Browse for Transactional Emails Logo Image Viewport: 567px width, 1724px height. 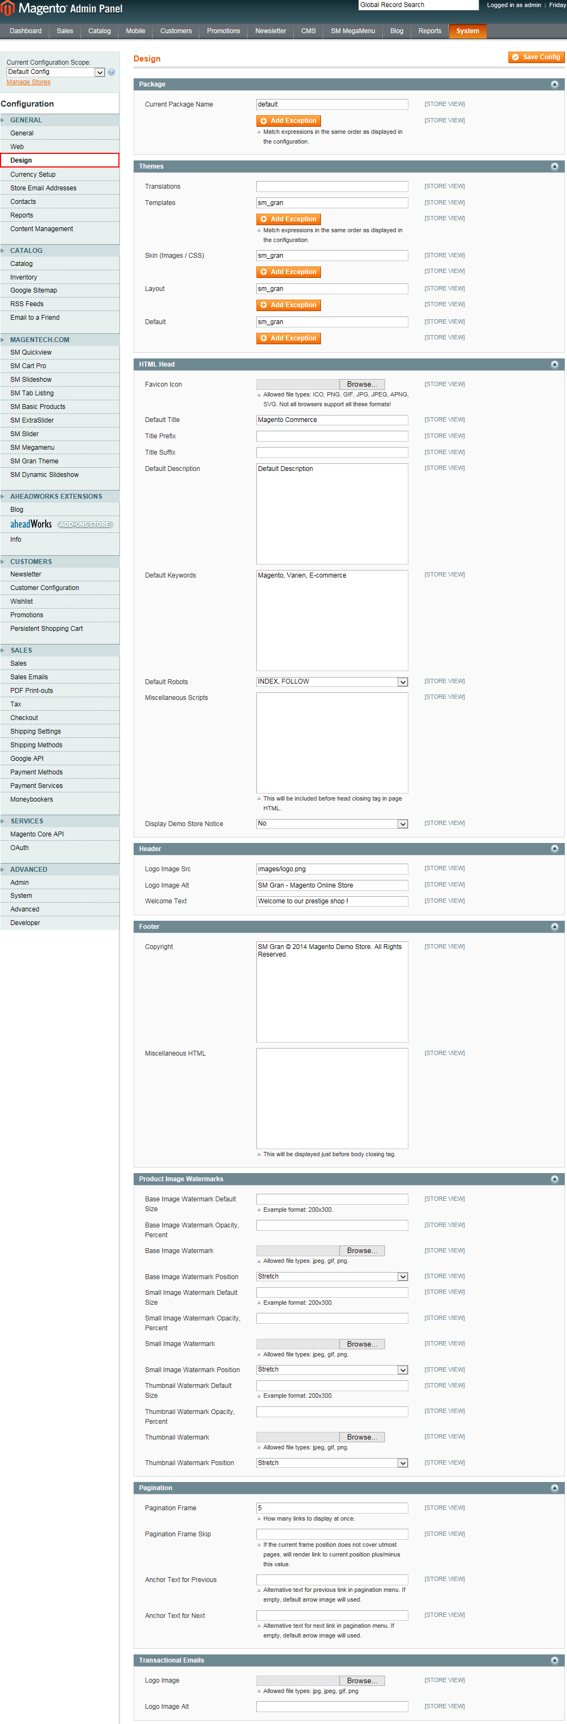pyautogui.click(x=362, y=1680)
